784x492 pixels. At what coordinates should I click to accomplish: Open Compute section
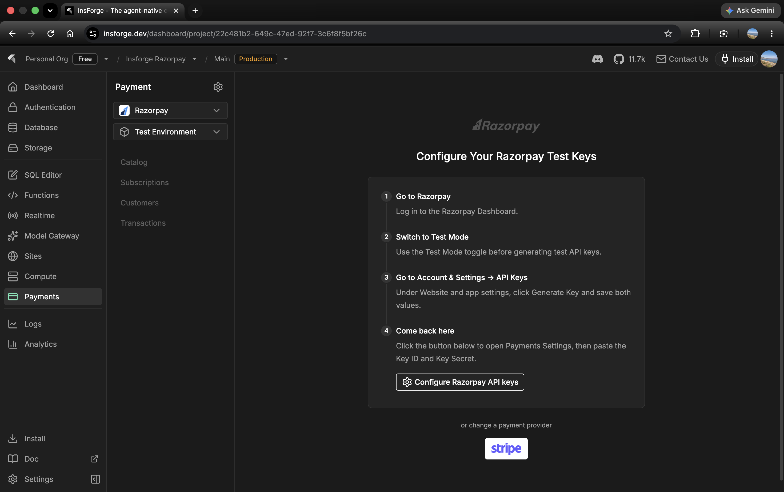(53, 276)
